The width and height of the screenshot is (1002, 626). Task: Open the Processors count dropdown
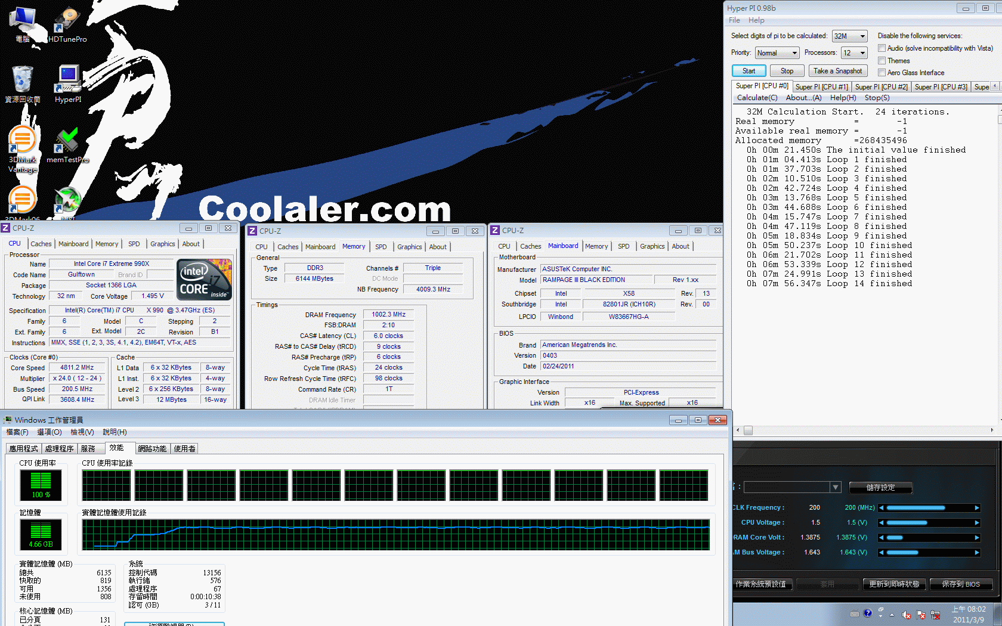click(853, 53)
